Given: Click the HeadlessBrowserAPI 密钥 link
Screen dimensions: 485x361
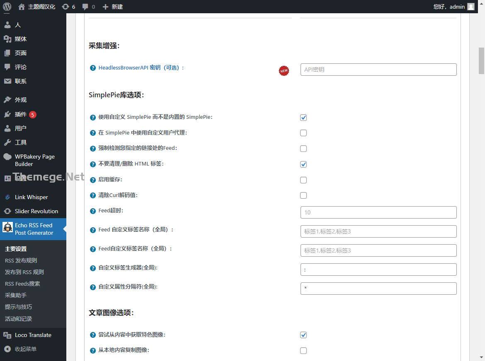Looking at the screenshot, I should 141,67.
